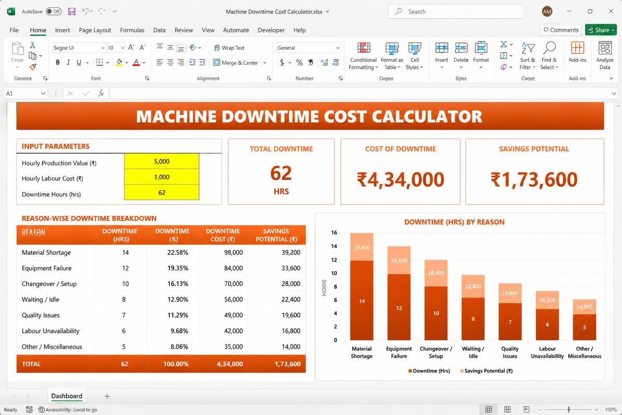Open Find & Select

[x=549, y=56]
